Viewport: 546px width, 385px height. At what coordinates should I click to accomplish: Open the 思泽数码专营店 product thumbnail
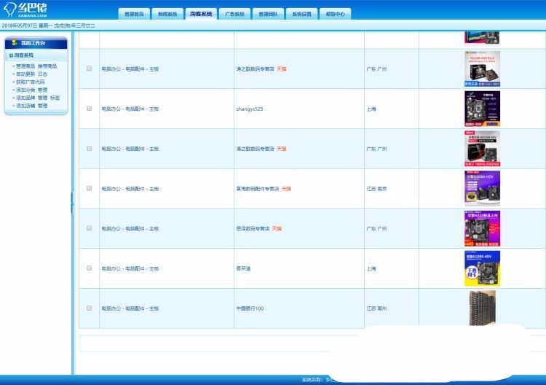click(x=482, y=228)
